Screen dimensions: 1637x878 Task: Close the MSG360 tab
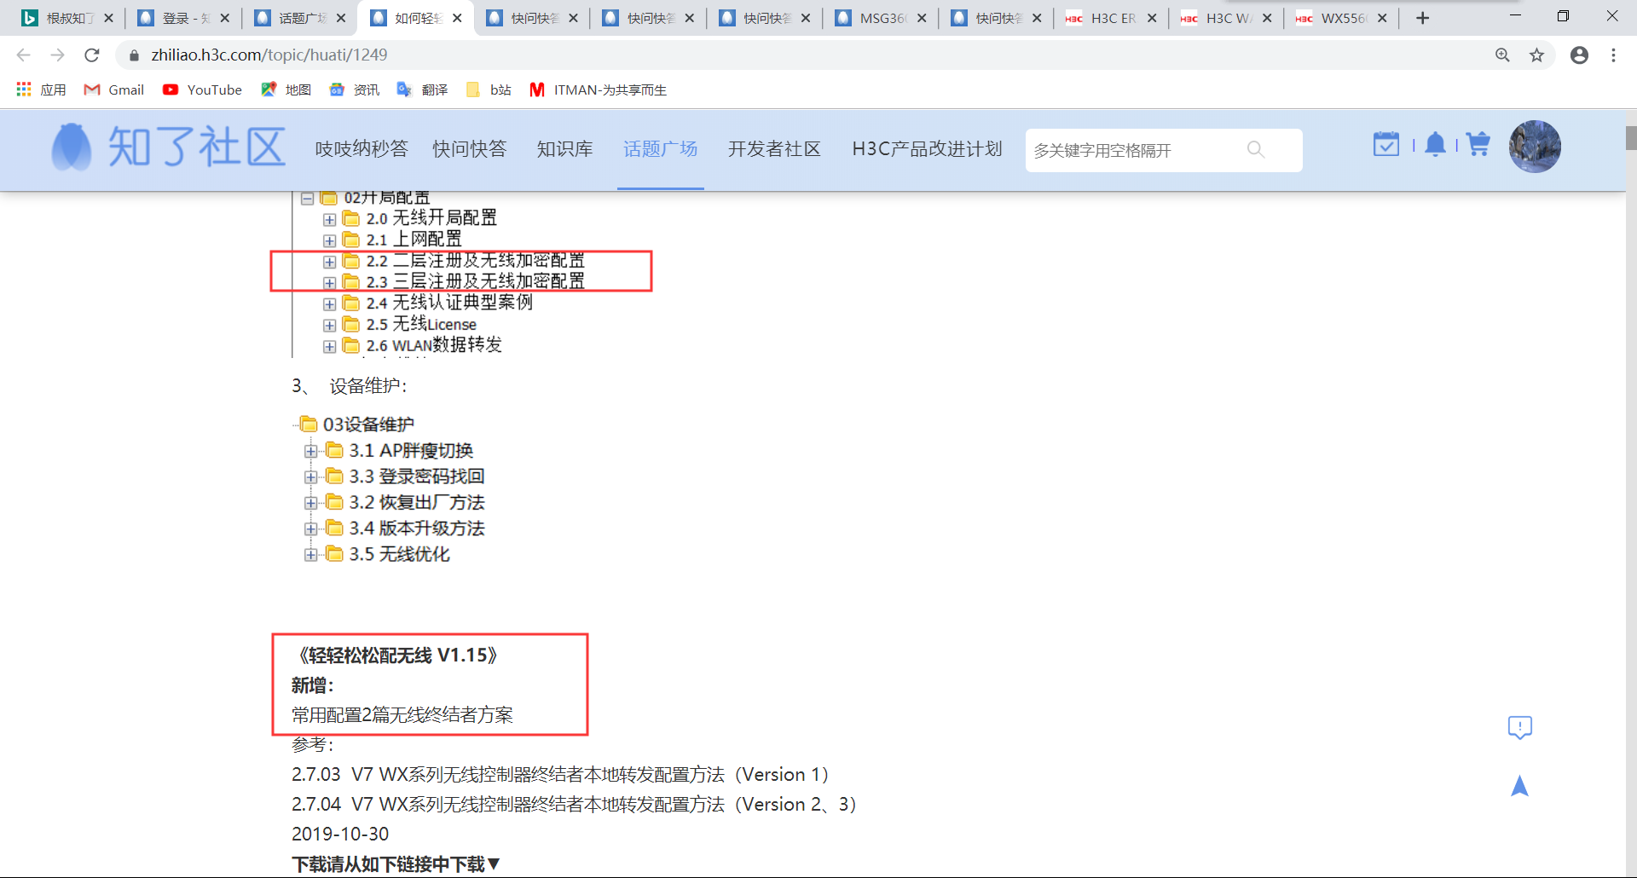point(922,18)
